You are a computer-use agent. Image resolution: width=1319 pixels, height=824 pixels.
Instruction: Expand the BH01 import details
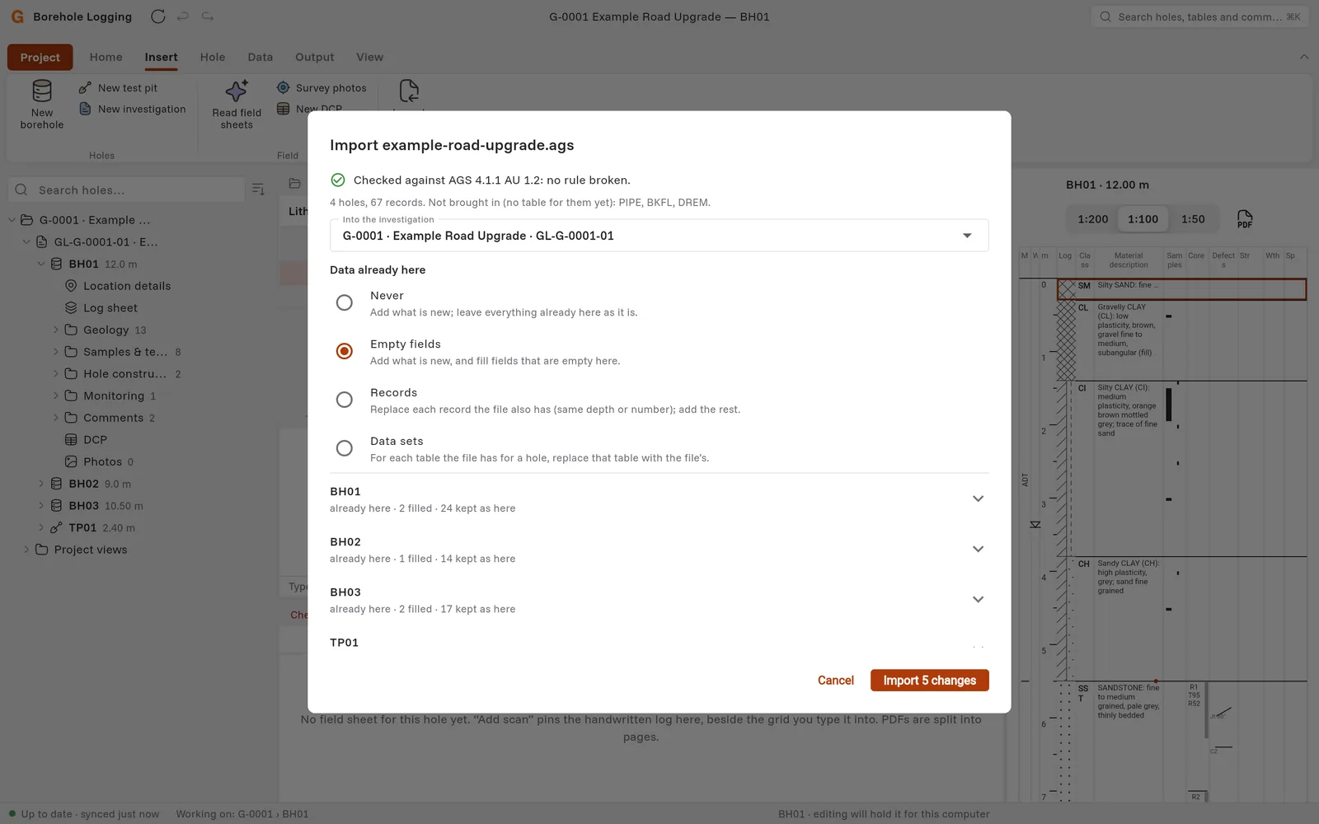[x=978, y=499]
